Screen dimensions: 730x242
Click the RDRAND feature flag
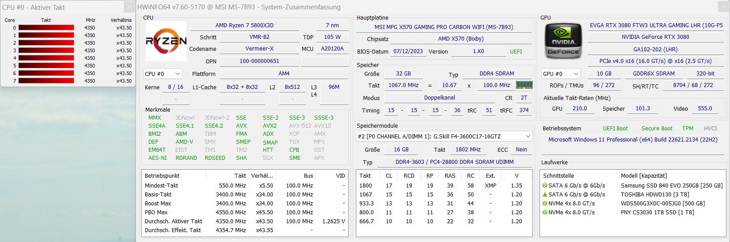pyautogui.click(x=186, y=158)
